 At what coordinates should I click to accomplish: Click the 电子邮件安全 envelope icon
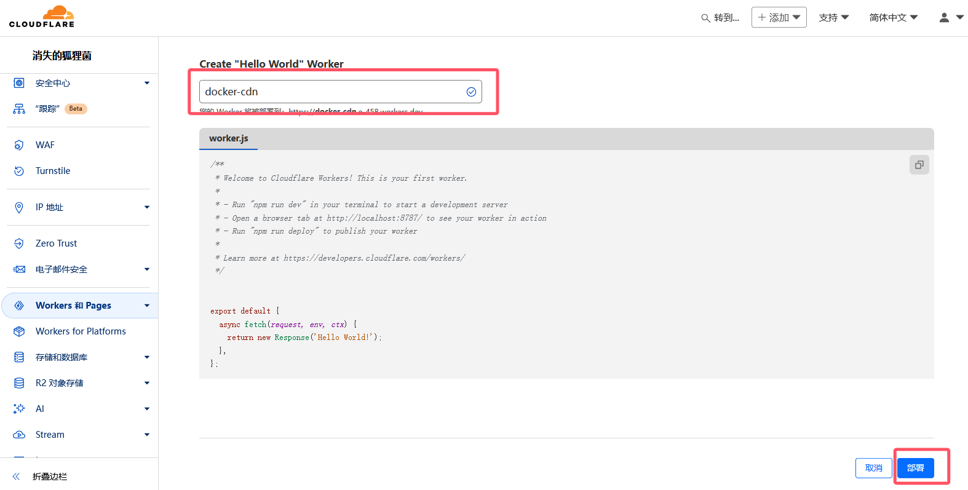19,269
